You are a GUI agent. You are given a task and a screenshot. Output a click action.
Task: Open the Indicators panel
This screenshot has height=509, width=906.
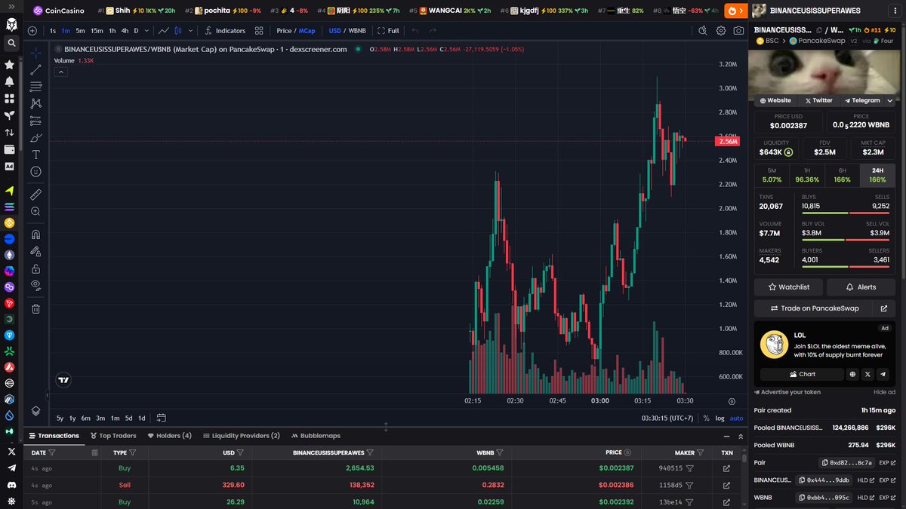point(225,31)
